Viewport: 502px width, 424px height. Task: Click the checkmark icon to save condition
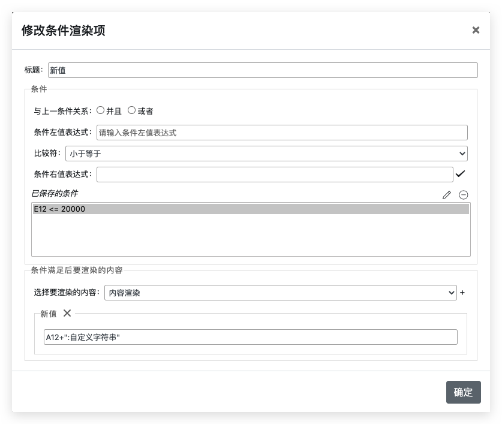coord(460,174)
